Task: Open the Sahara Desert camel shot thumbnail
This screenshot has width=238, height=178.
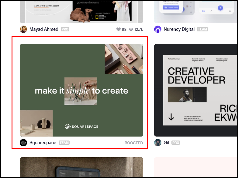Action: [x=81, y=12]
